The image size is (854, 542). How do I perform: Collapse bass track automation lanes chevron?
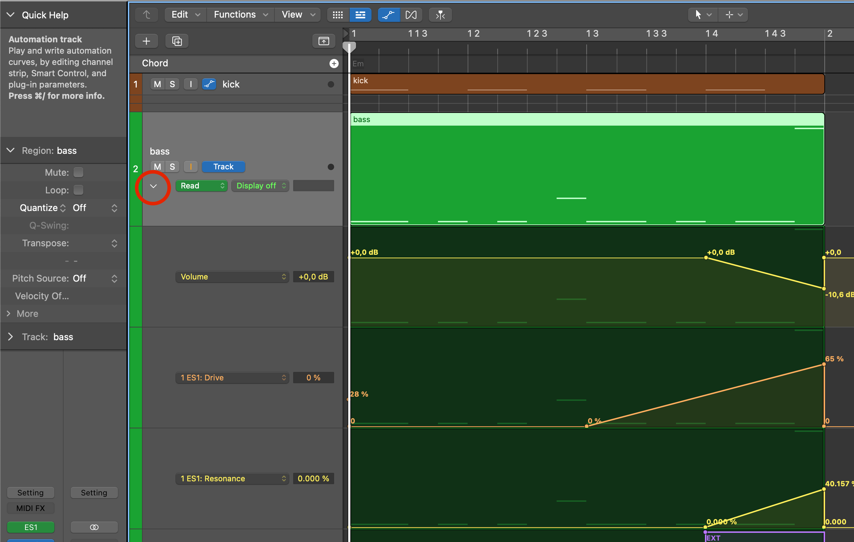(153, 186)
